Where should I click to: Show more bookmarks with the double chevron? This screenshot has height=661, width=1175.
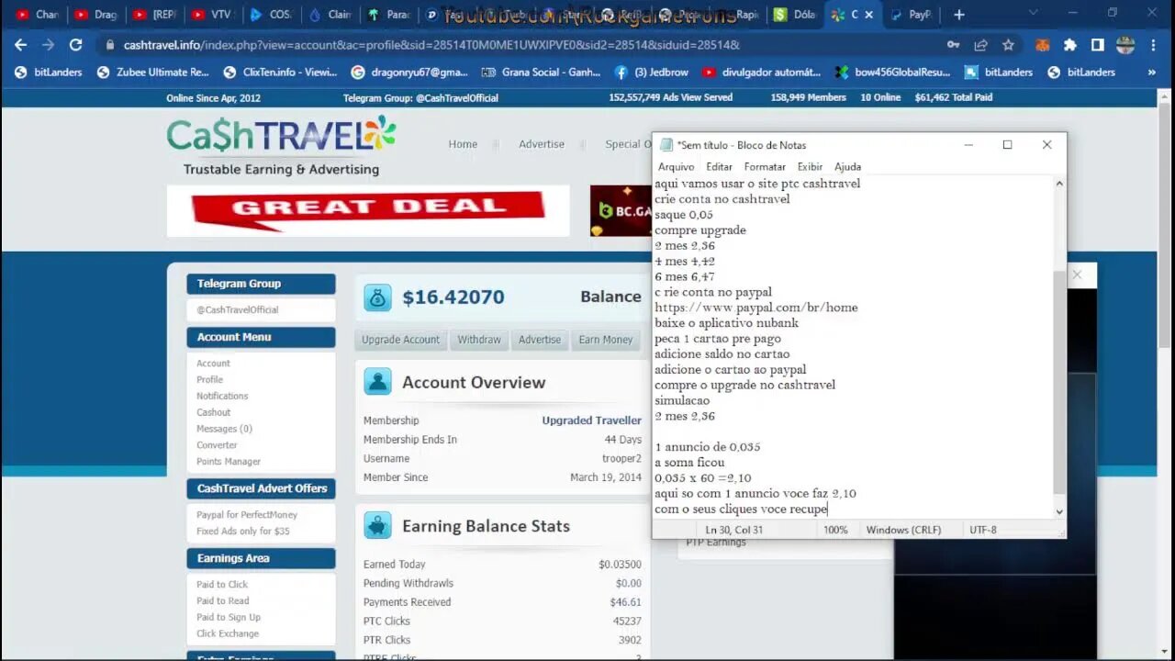[1151, 72]
